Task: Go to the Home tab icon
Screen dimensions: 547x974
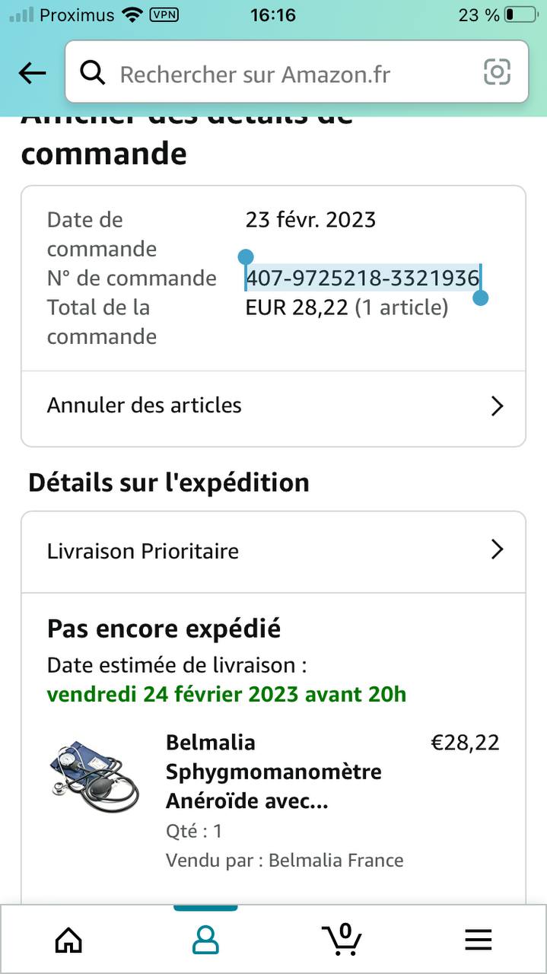Action: [x=68, y=940]
